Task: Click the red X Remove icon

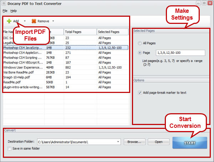Action: coord(34,21)
